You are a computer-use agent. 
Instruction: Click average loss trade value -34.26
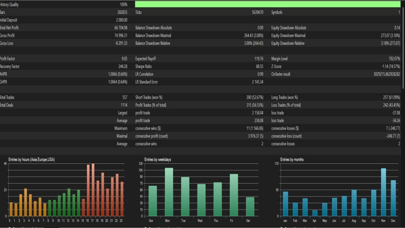[x=396, y=121]
